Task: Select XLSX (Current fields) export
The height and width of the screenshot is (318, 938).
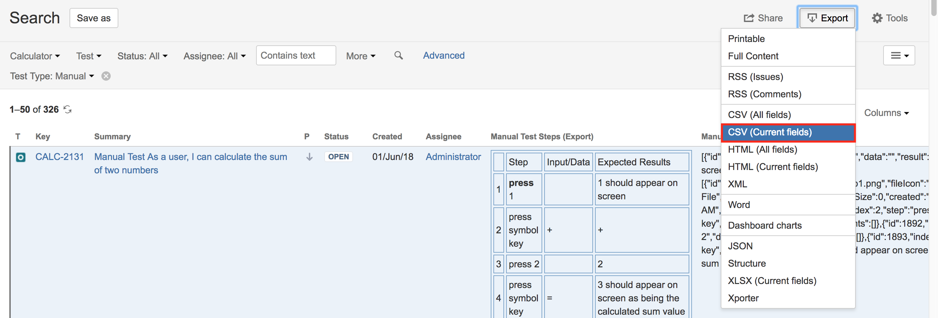Action: coord(788,281)
